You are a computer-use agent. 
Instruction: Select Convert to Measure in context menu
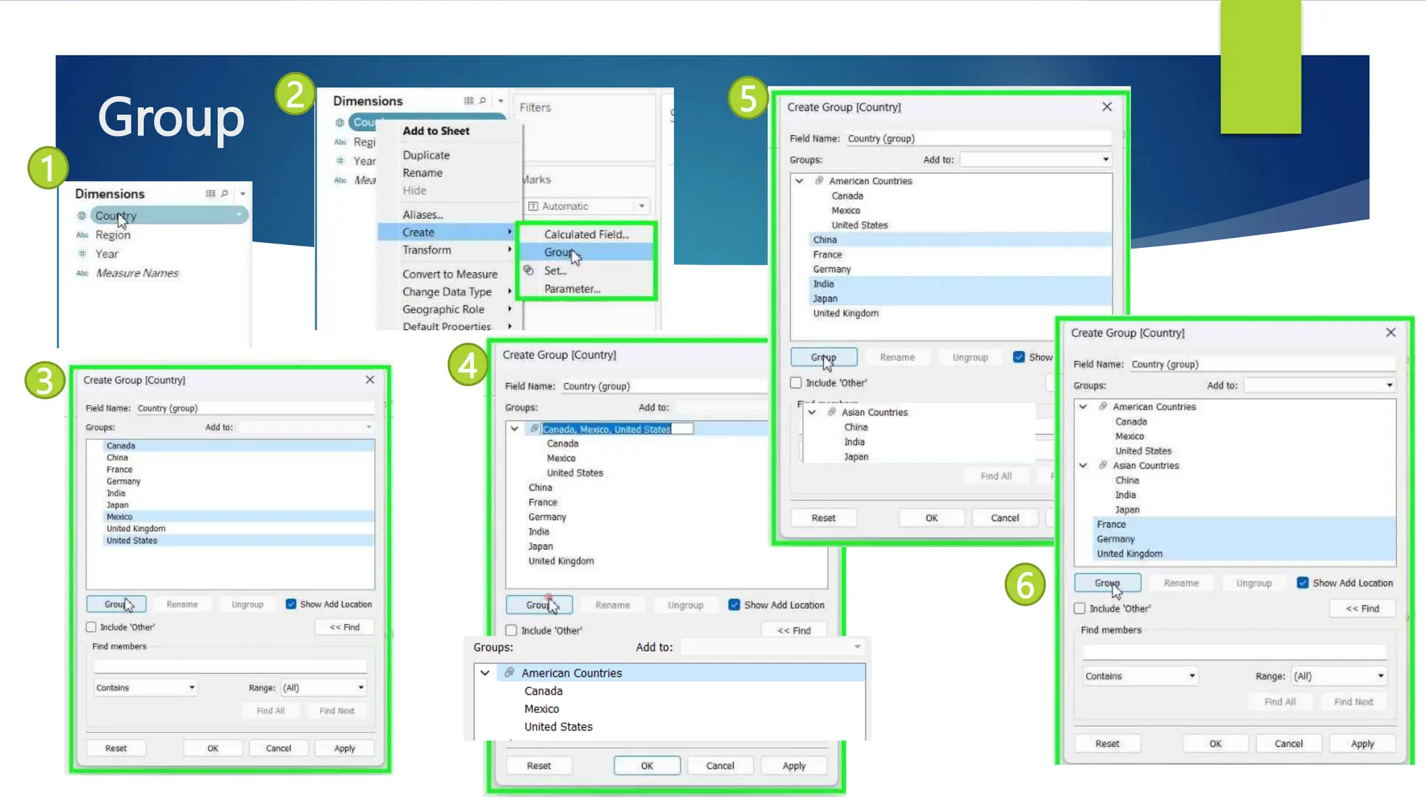point(449,274)
